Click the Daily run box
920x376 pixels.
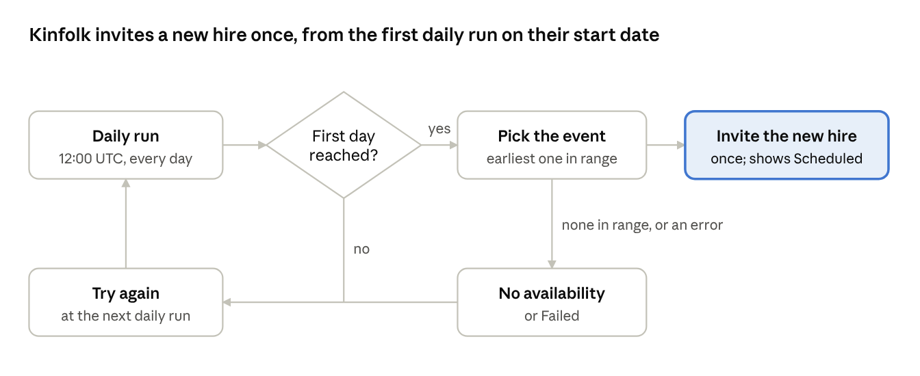(x=126, y=145)
